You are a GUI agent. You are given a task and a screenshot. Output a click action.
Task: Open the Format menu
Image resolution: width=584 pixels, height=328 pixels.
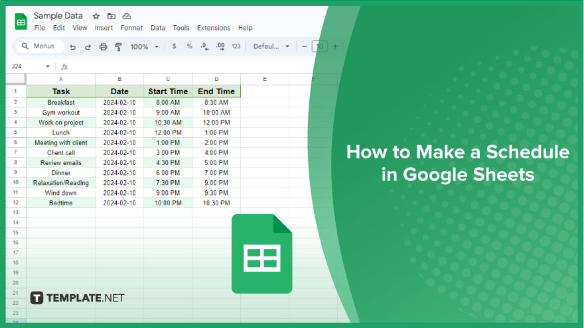point(131,28)
